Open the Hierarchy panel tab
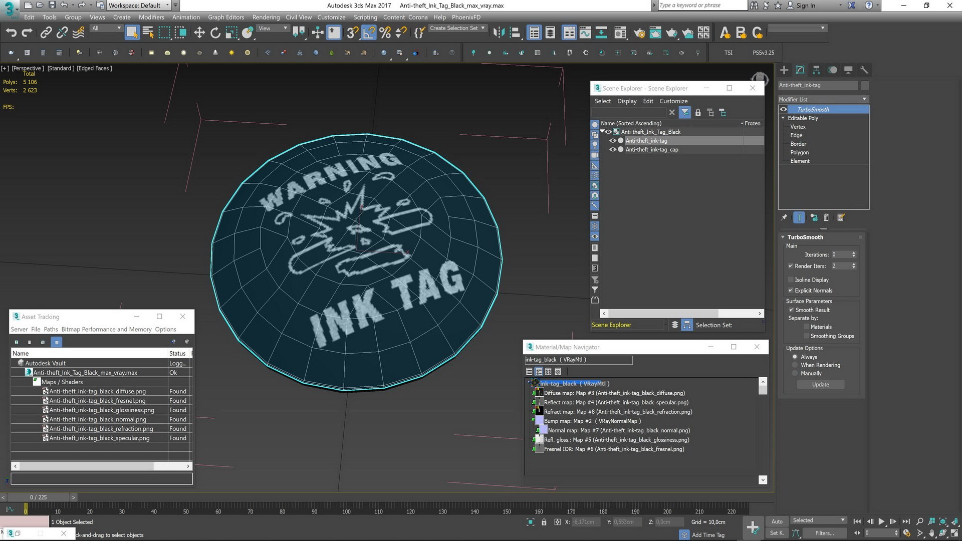Image resolution: width=962 pixels, height=541 pixels. click(x=816, y=70)
